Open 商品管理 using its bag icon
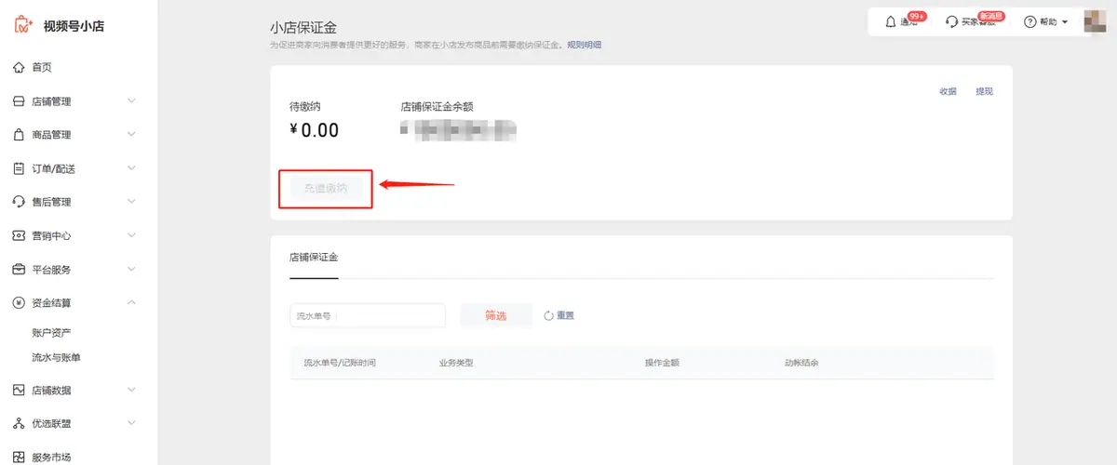Image resolution: width=1117 pixels, height=465 pixels. tap(19, 135)
